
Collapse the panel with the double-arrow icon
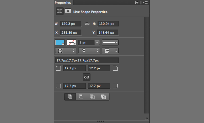(x=137, y=3)
